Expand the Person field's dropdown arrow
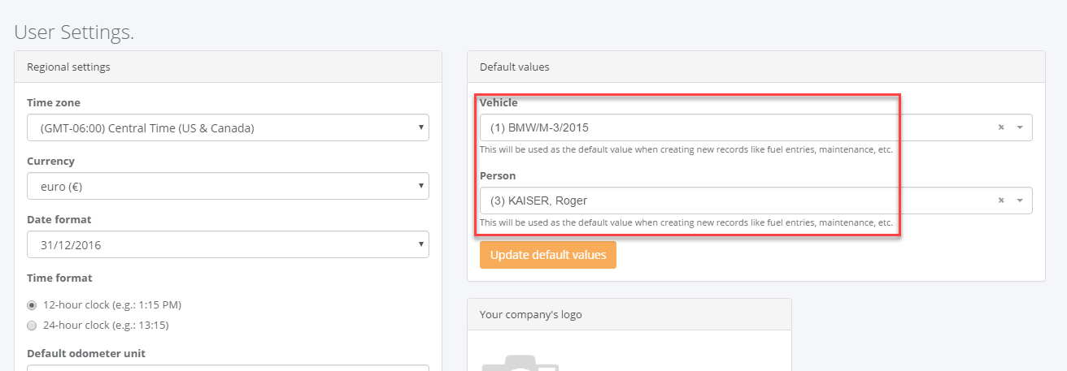This screenshot has height=371, width=1067. pos(1020,201)
